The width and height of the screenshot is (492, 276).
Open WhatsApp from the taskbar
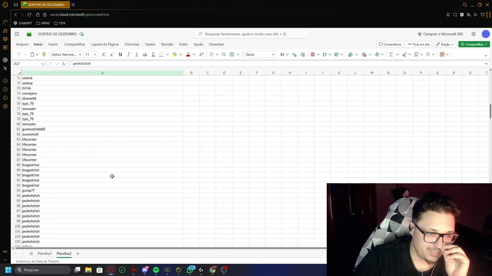(x=190, y=270)
